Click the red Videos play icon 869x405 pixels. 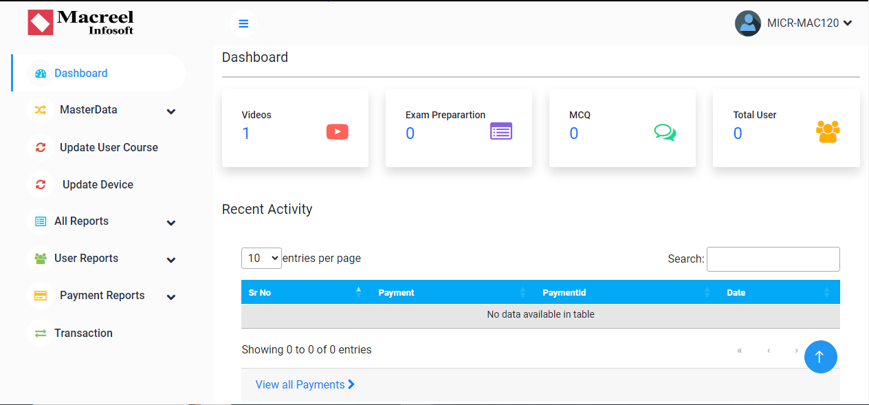point(337,131)
